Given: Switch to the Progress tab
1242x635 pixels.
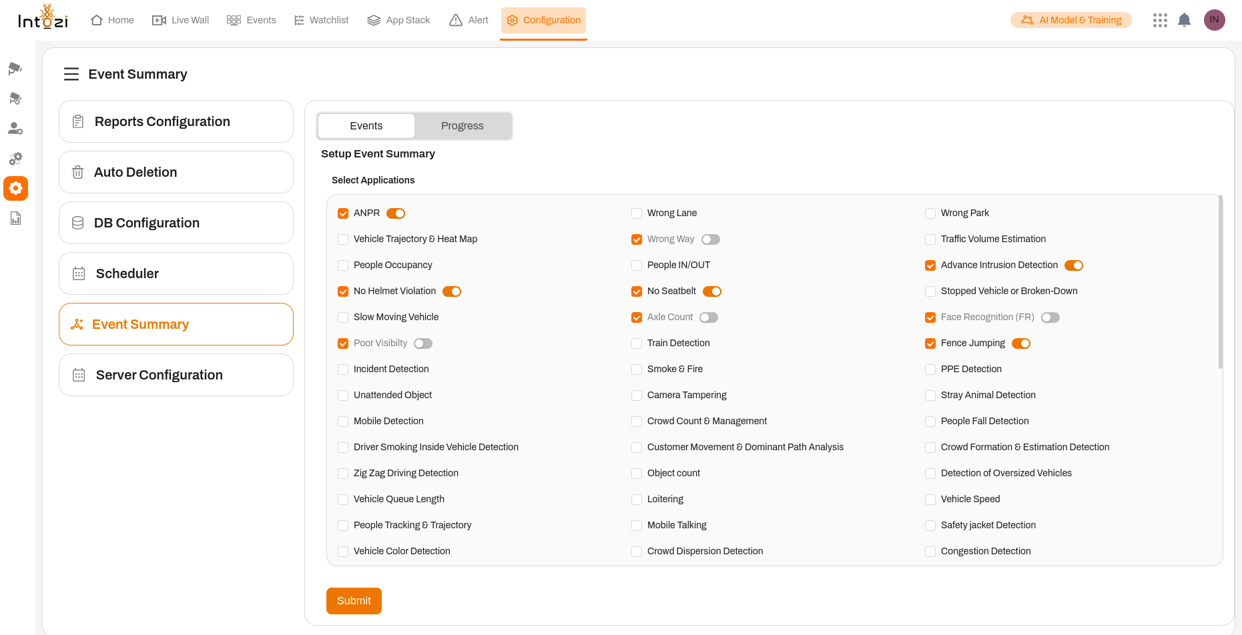Looking at the screenshot, I should 462,126.
